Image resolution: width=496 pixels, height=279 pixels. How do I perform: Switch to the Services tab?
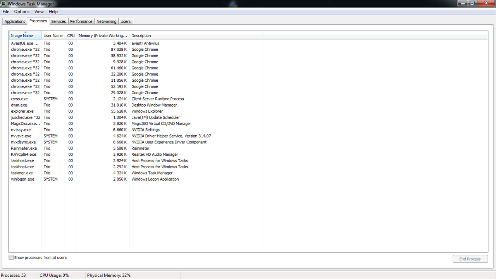(x=59, y=21)
